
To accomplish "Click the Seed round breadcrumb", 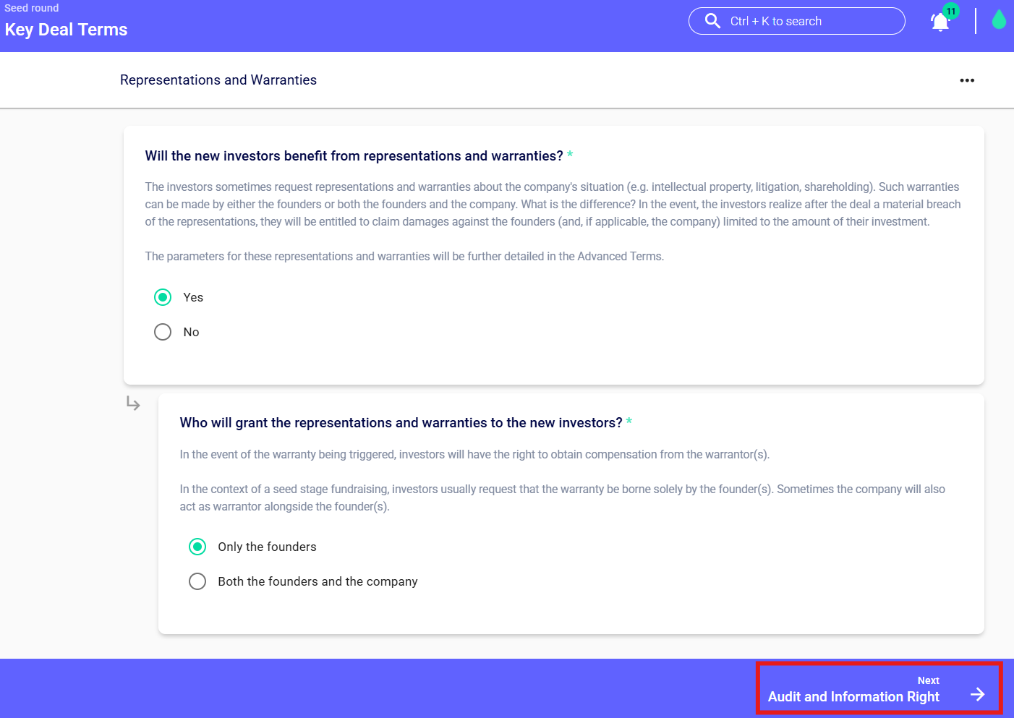I will 32,8.
